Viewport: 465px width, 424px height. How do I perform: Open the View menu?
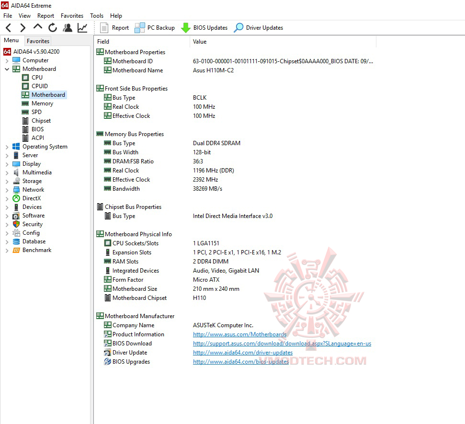pyautogui.click(x=24, y=16)
